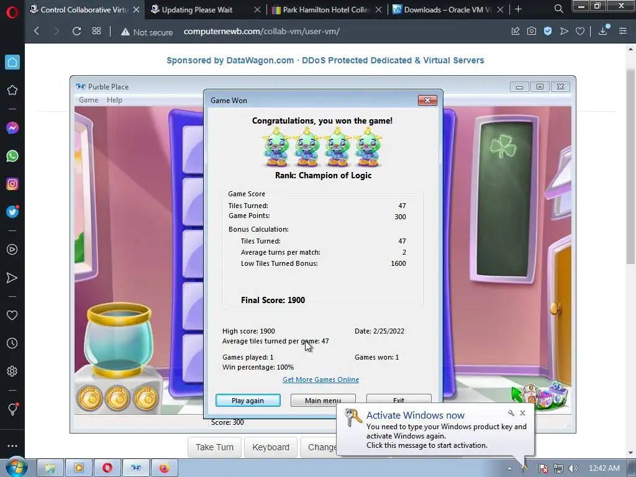The image size is (636, 477).
Task: Close the Activate Windows notification
Action: pos(523,413)
